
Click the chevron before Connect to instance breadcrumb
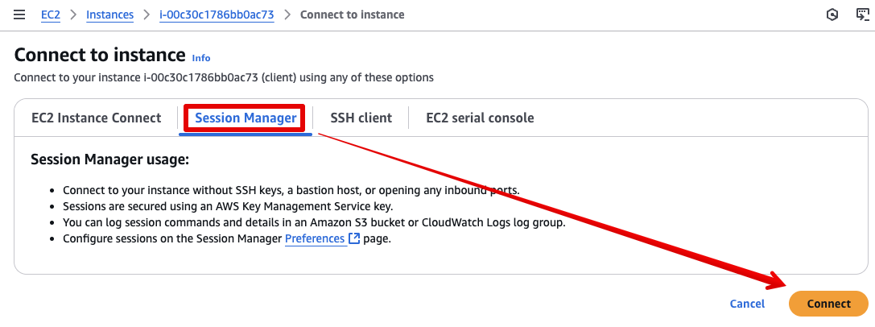287,15
